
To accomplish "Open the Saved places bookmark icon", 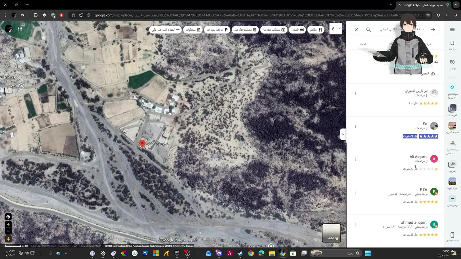I will pos(452,43).
